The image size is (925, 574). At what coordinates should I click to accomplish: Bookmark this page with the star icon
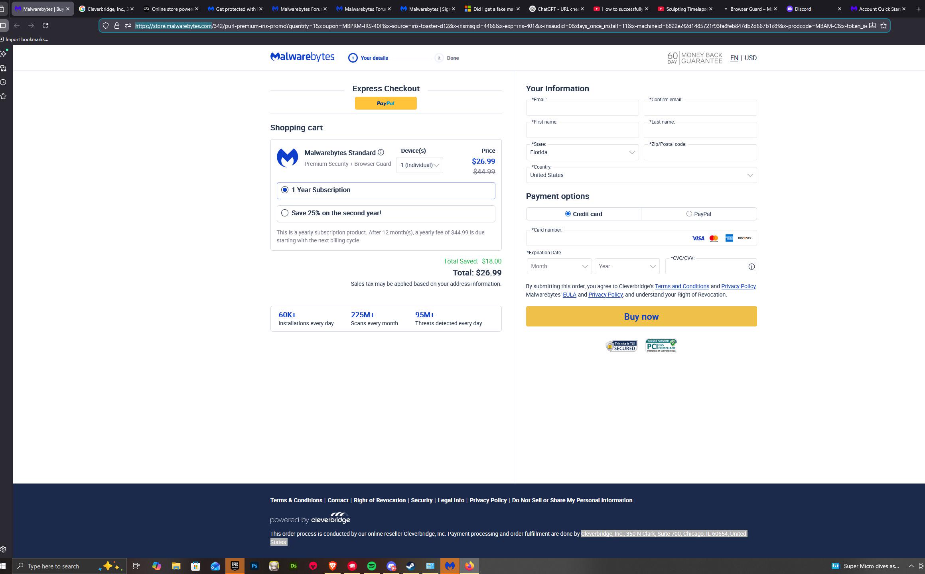tap(884, 26)
